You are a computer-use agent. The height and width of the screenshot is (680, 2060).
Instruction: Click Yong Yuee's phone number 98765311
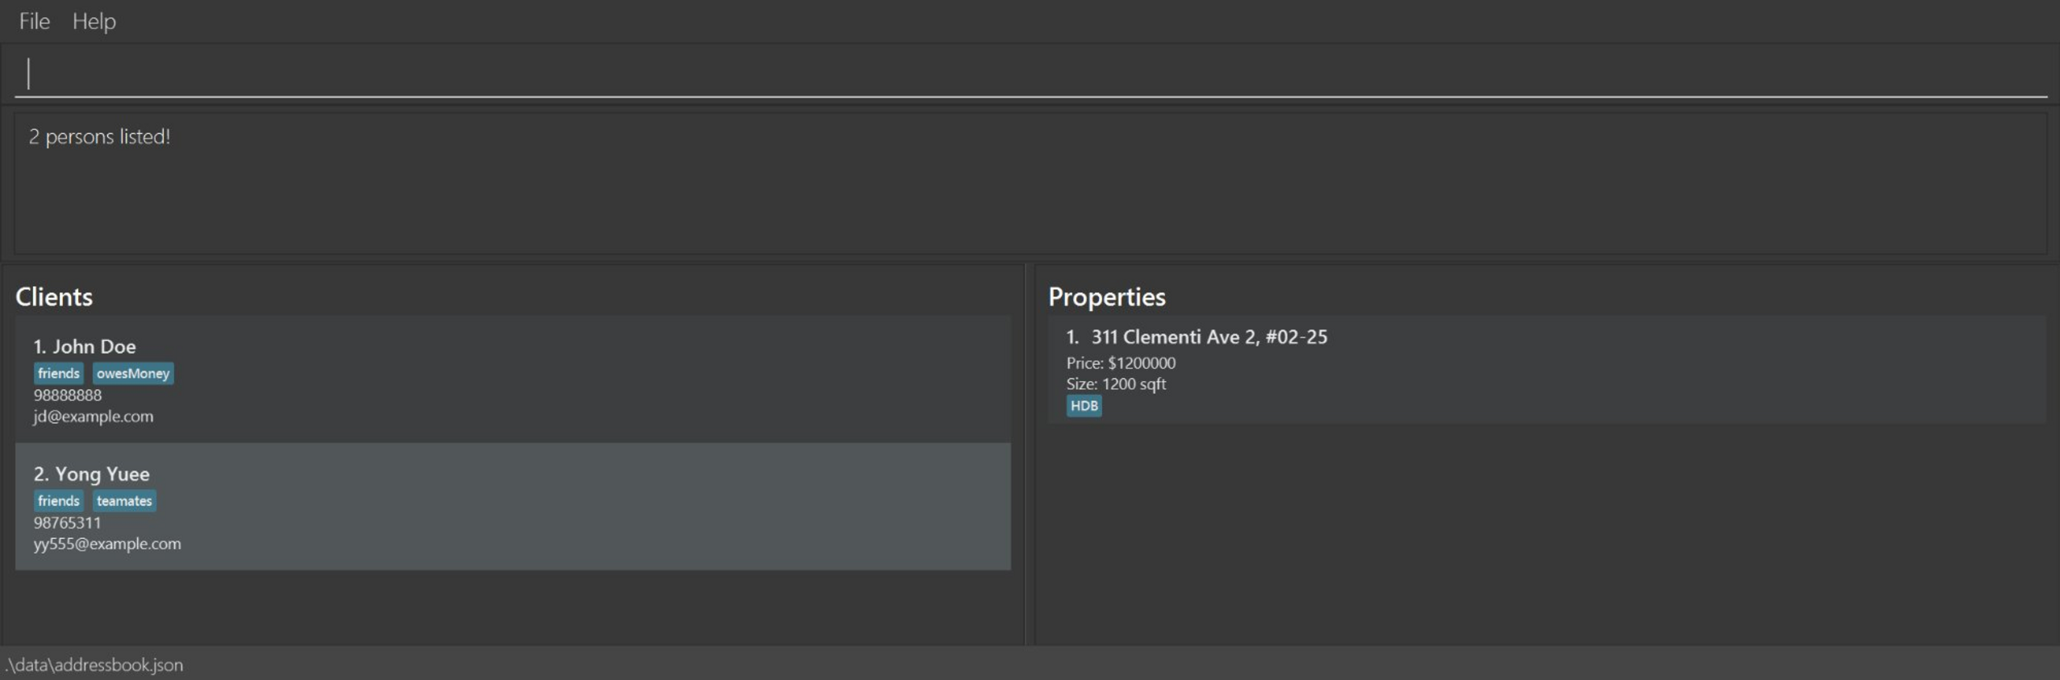68,522
